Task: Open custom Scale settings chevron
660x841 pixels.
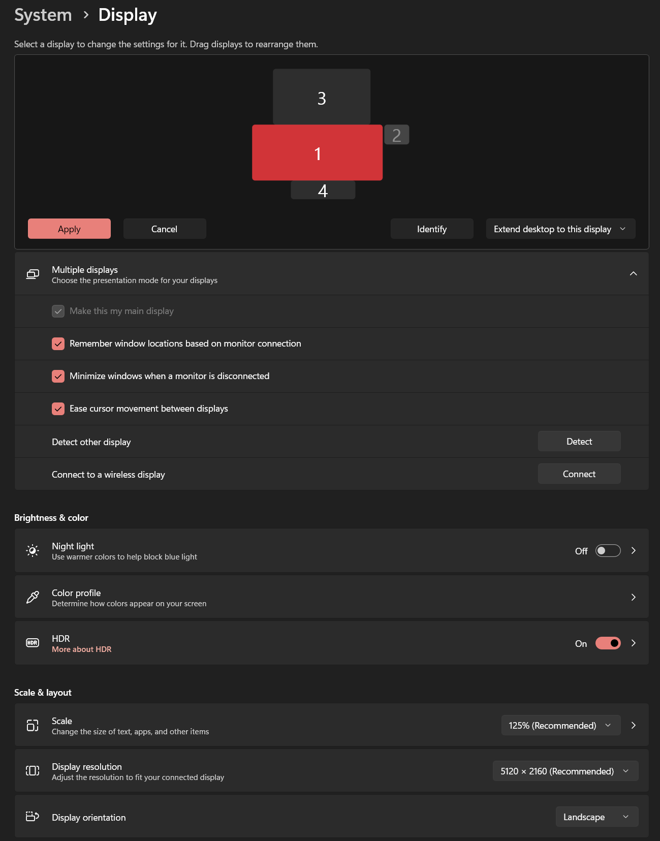Action: tap(633, 725)
